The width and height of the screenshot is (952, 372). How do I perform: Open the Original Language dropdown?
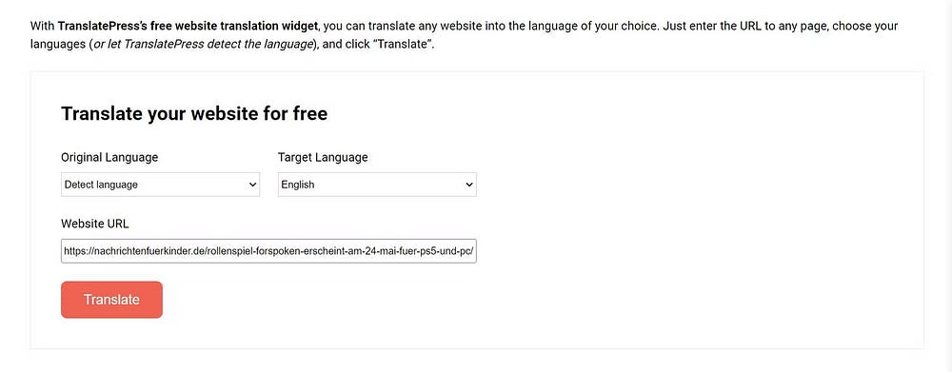click(x=160, y=185)
